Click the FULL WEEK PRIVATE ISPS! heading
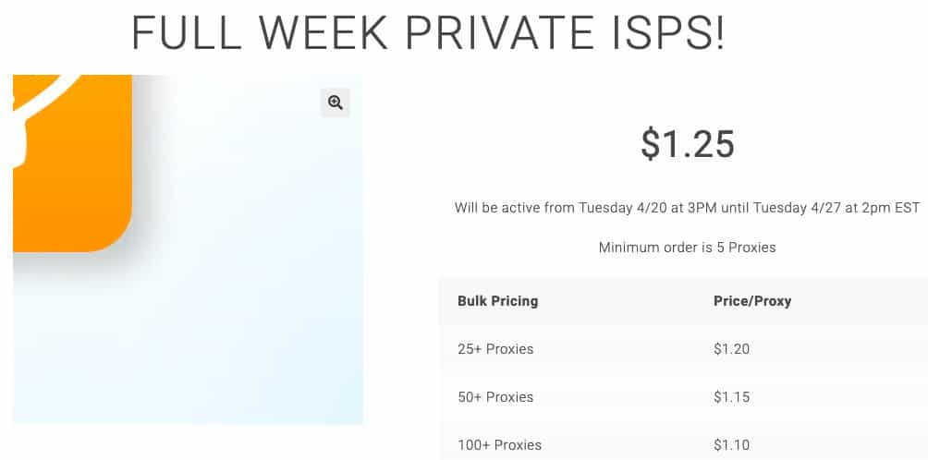 pos(428,32)
